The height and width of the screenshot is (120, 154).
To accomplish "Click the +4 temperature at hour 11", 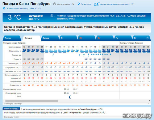I will (64, 63).
